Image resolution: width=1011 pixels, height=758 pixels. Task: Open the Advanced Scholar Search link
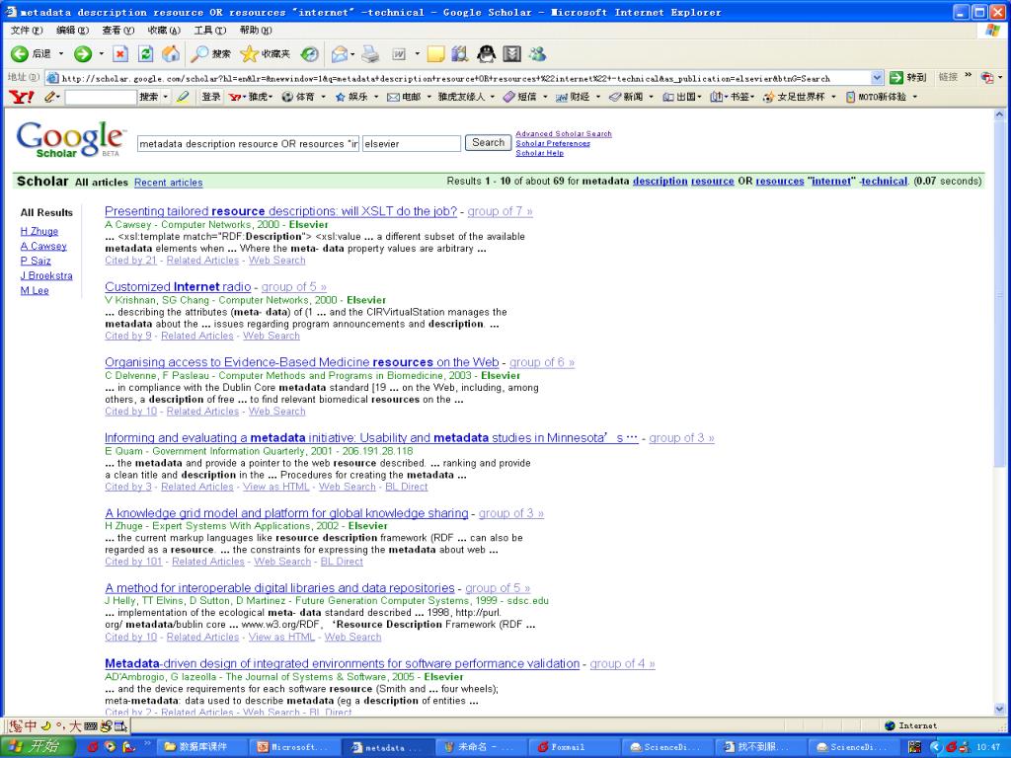coord(563,133)
